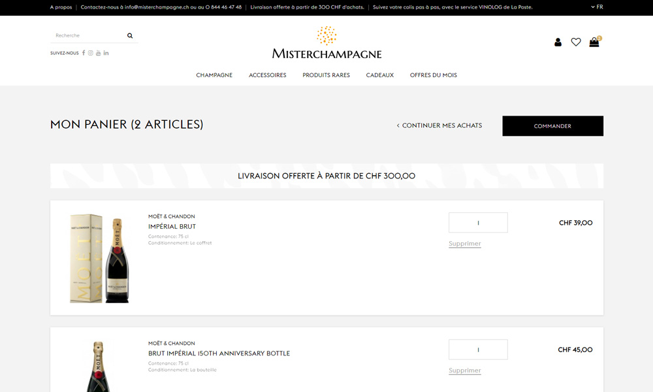Open the Impérial Brut product thumbnail
This screenshot has width=653, height=392.
(99, 258)
